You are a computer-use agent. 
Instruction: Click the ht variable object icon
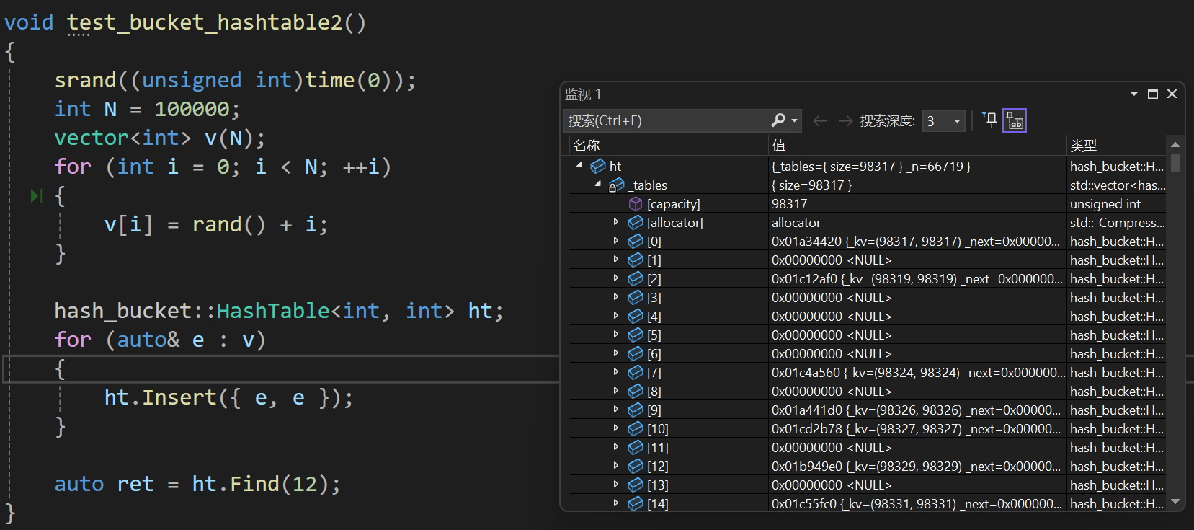pos(598,167)
